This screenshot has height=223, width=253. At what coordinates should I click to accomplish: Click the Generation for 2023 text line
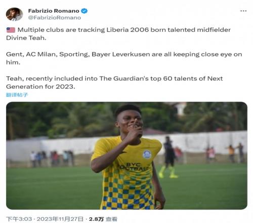[40, 87]
